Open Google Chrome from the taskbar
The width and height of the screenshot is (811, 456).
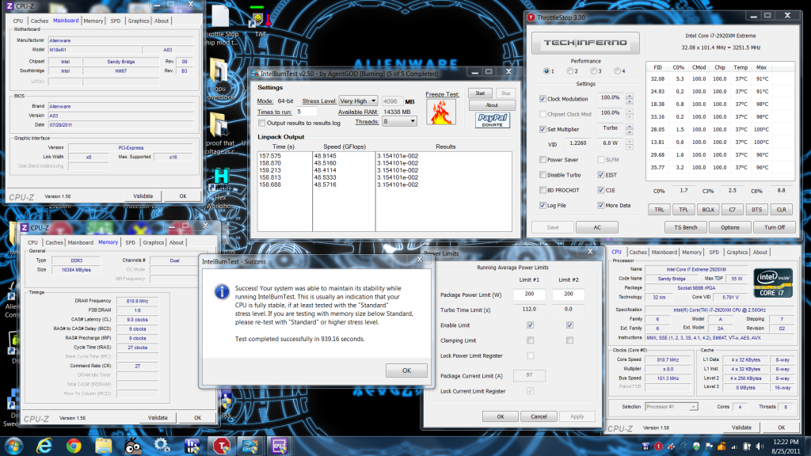pyautogui.click(x=74, y=446)
